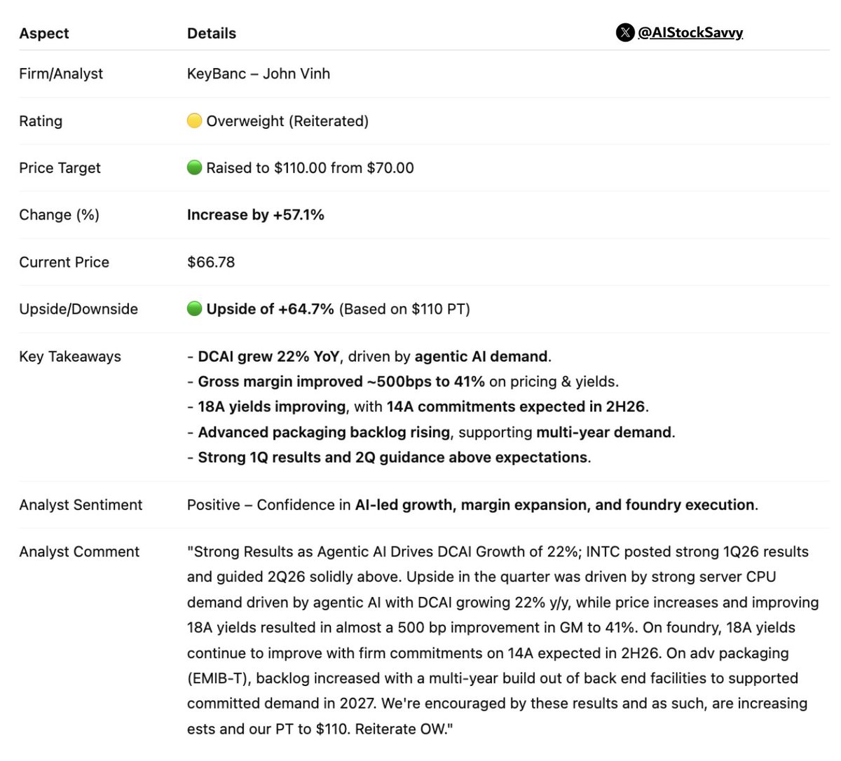This screenshot has width=841, height=761.
Task: Click the X logo icon
Action: [624, 32]
